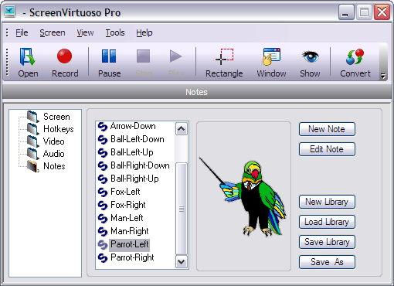This screenshot has width=394, height=286.
Task: Select the Fox-Left note
Action: [x=125, y=192]
